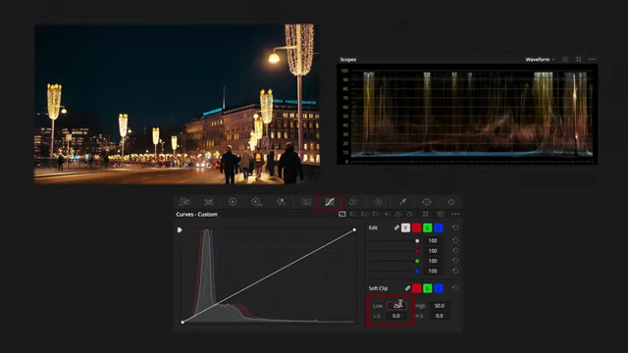Switch to Hue vs Lum curve
628x353 pixels.
376,214
